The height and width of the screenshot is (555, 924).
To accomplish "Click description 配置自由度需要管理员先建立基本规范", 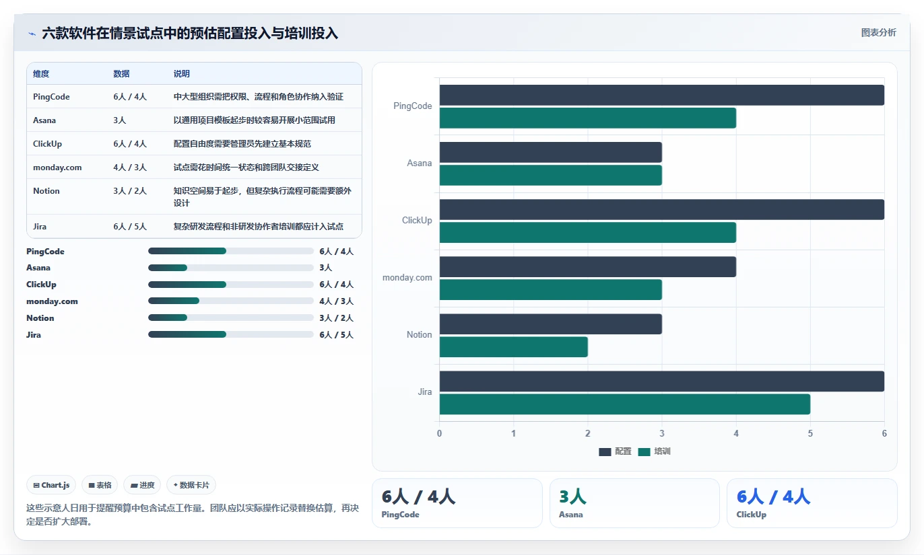I will pos(242,144).
